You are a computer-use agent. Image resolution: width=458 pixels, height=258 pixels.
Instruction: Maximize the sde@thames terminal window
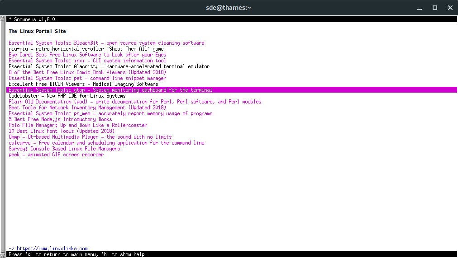coord(435,8)
